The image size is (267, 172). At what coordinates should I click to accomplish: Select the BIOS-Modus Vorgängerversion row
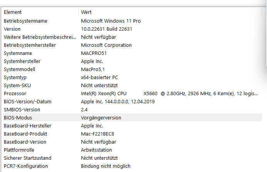click(x=132, y=117)
